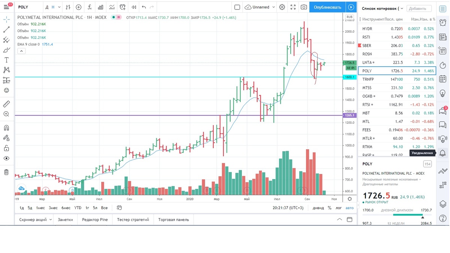Set chart range to 6мес

tap(66, 208)
